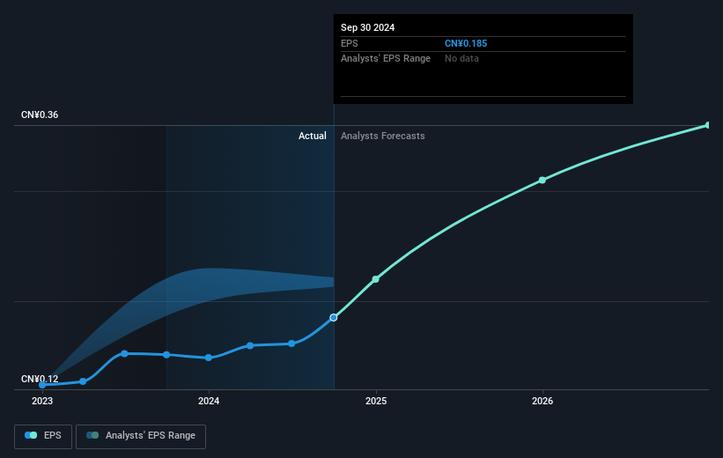Select the Sep 30 2024 EPS data point
723x458 pixels.
pos(334,318)
